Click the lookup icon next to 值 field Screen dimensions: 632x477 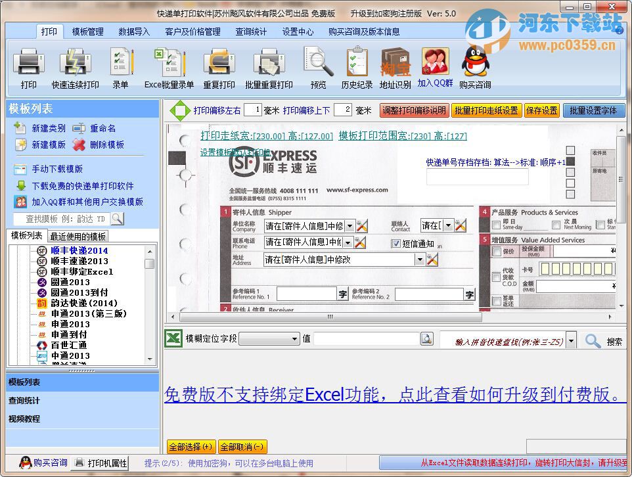tap(426, 338)
